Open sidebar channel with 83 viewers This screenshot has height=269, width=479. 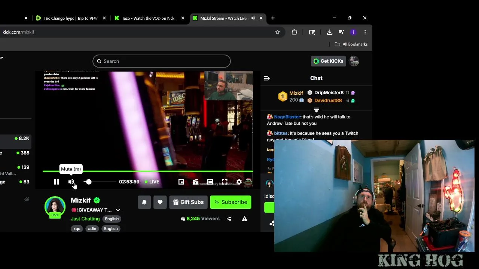click(x=15, y=182)
